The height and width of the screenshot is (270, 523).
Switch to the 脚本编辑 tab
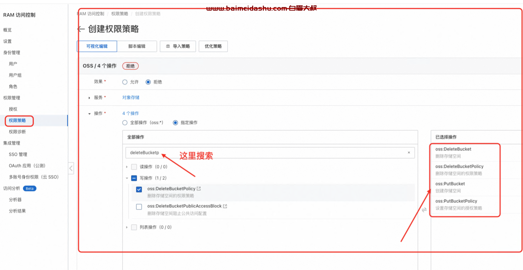(x=137, y=46)
